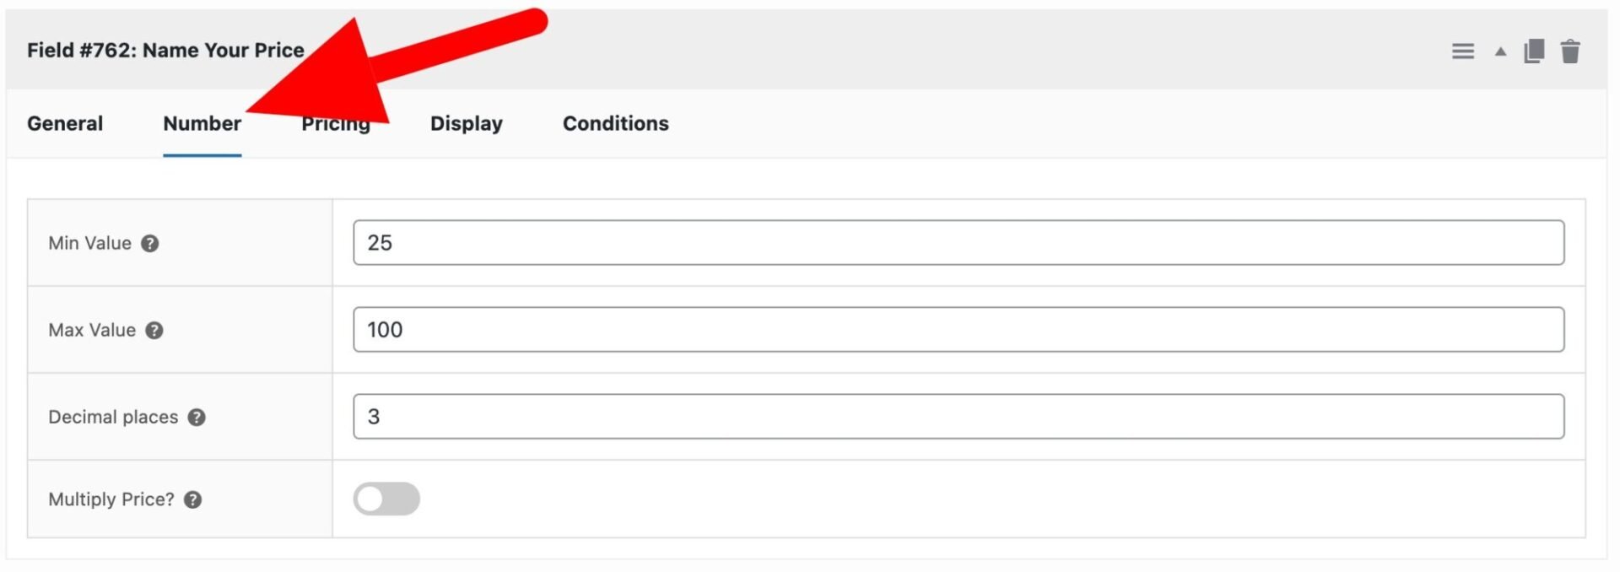Switch to the Pricing tab
This screenshot has height=572, width=1620.
click(336, 123)
